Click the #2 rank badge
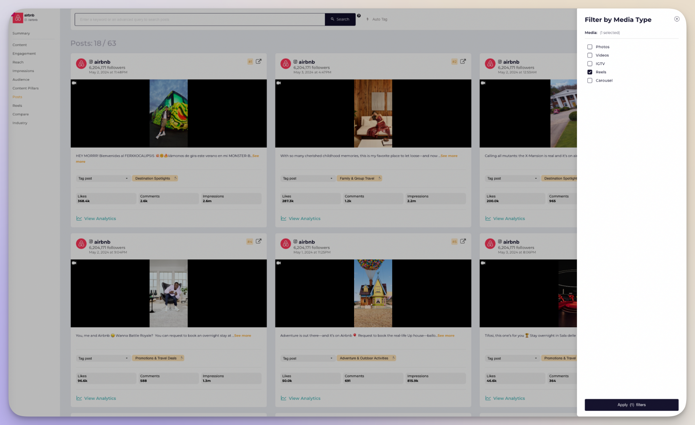This screenshot has width=695, height=425. coord(454,62)
